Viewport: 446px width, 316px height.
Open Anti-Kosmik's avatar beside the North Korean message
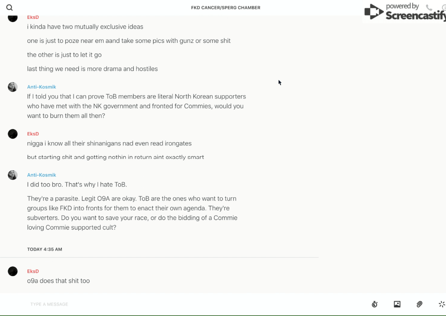coord(13,87)
